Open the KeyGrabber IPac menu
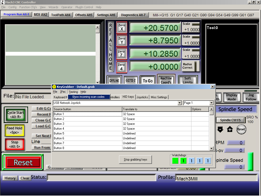Screen dimensions: 261x196 (63, 92)
